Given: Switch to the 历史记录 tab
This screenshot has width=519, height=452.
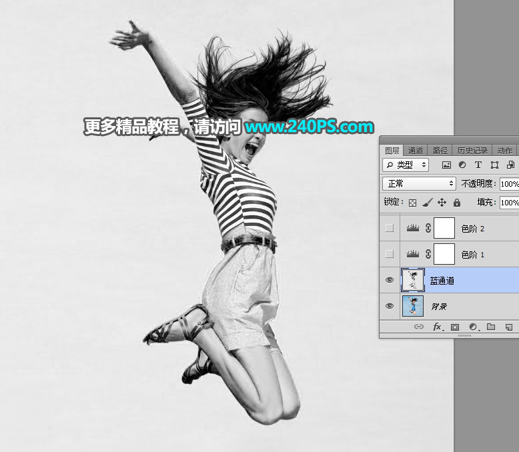Looking at the screenshot, I should point(472,151).
